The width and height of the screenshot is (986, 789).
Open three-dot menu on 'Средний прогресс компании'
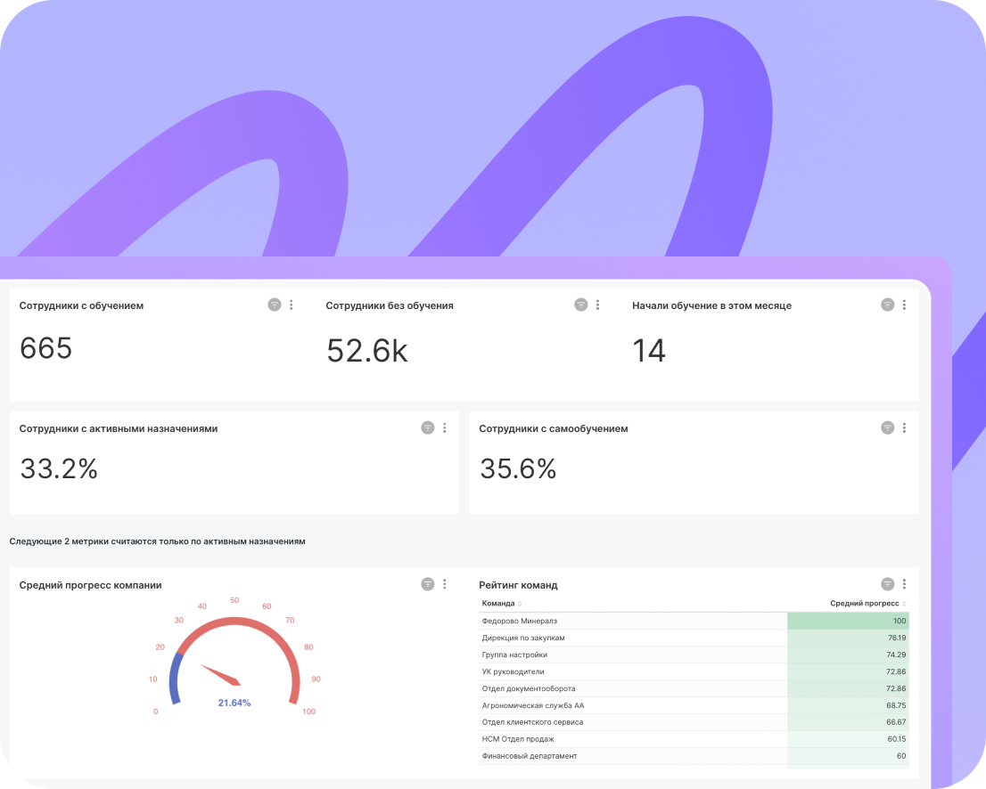(445, 584)
